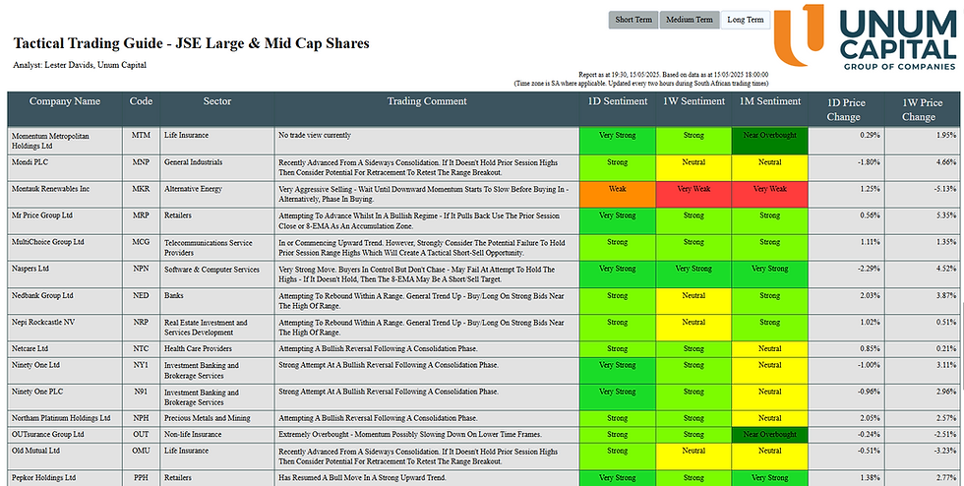This screenshot has width=964, height=486.
Task: Click the MKR share code
Action: pyautogui.click(x=141, y=189)
